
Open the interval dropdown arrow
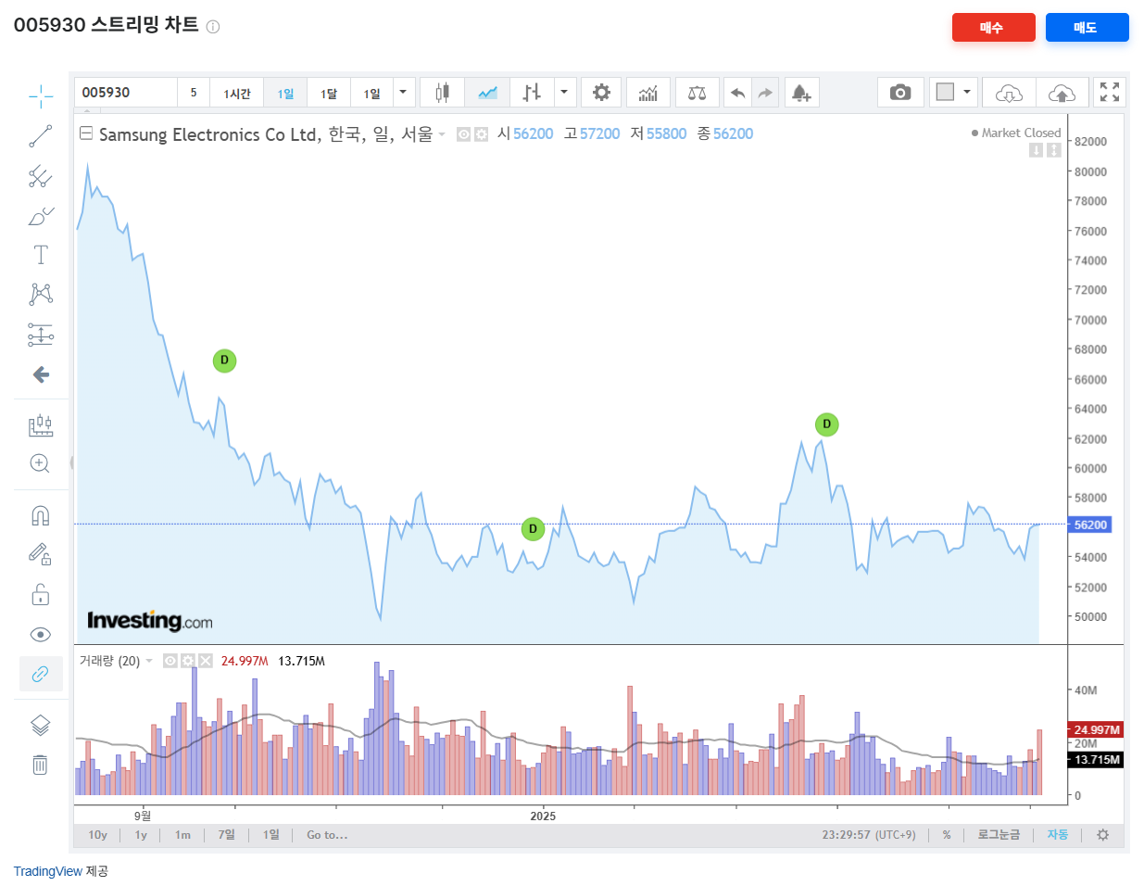click(403, 93)
